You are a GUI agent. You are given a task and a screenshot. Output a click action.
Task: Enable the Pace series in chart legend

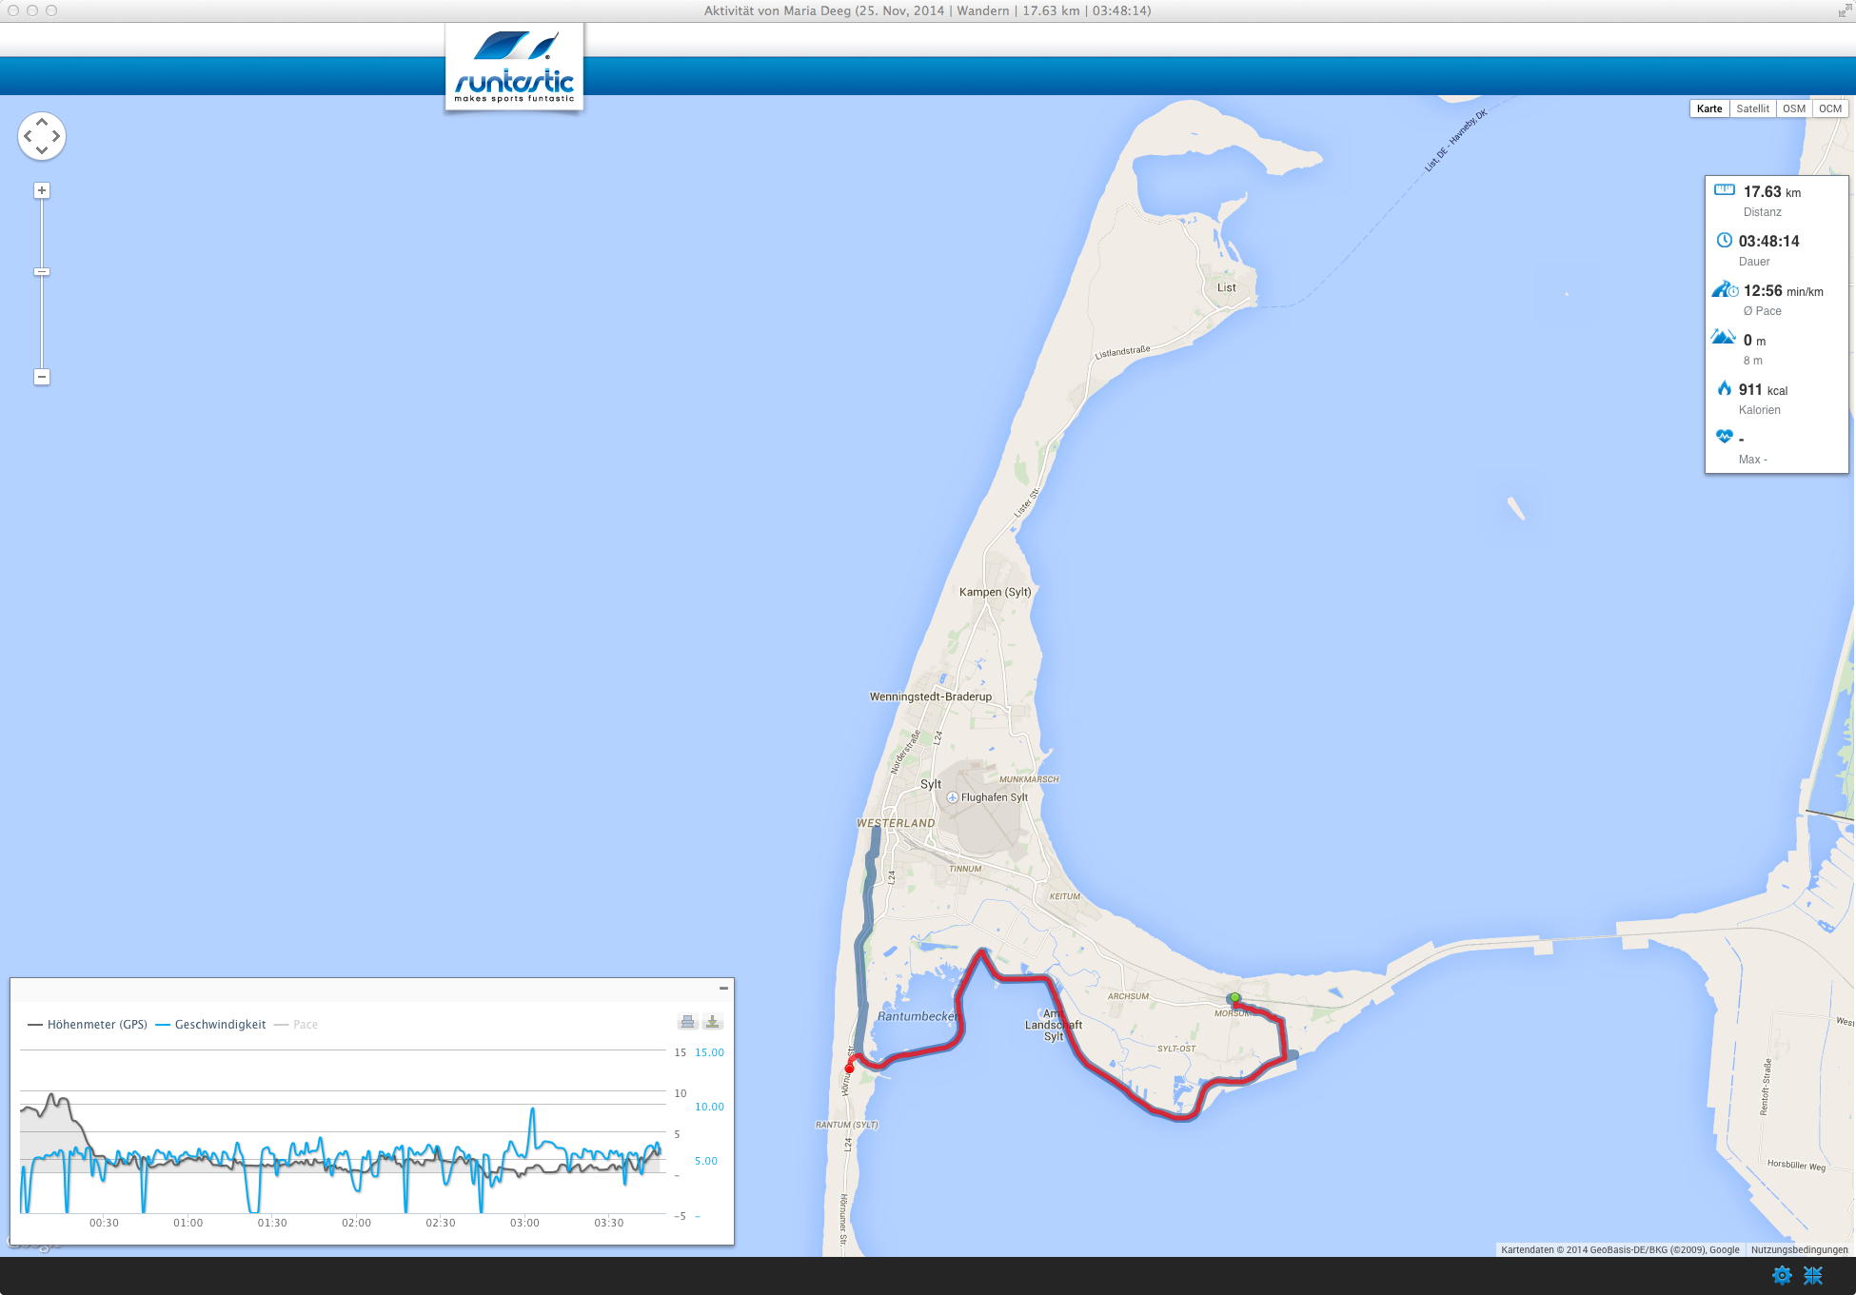coord(305,1025)
